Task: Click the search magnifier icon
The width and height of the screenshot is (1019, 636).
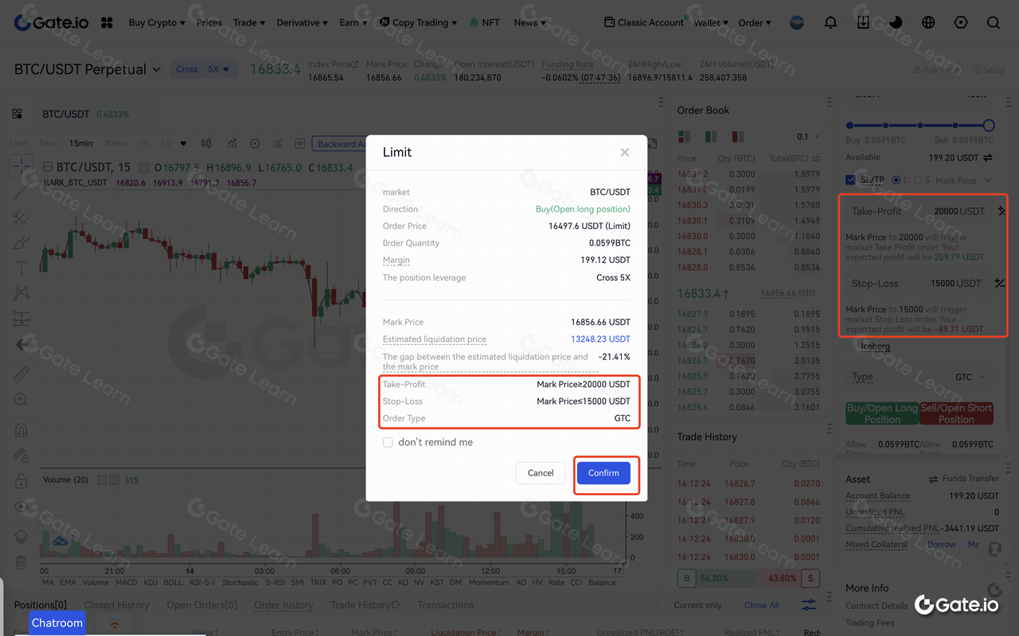Action: (994, 22)
